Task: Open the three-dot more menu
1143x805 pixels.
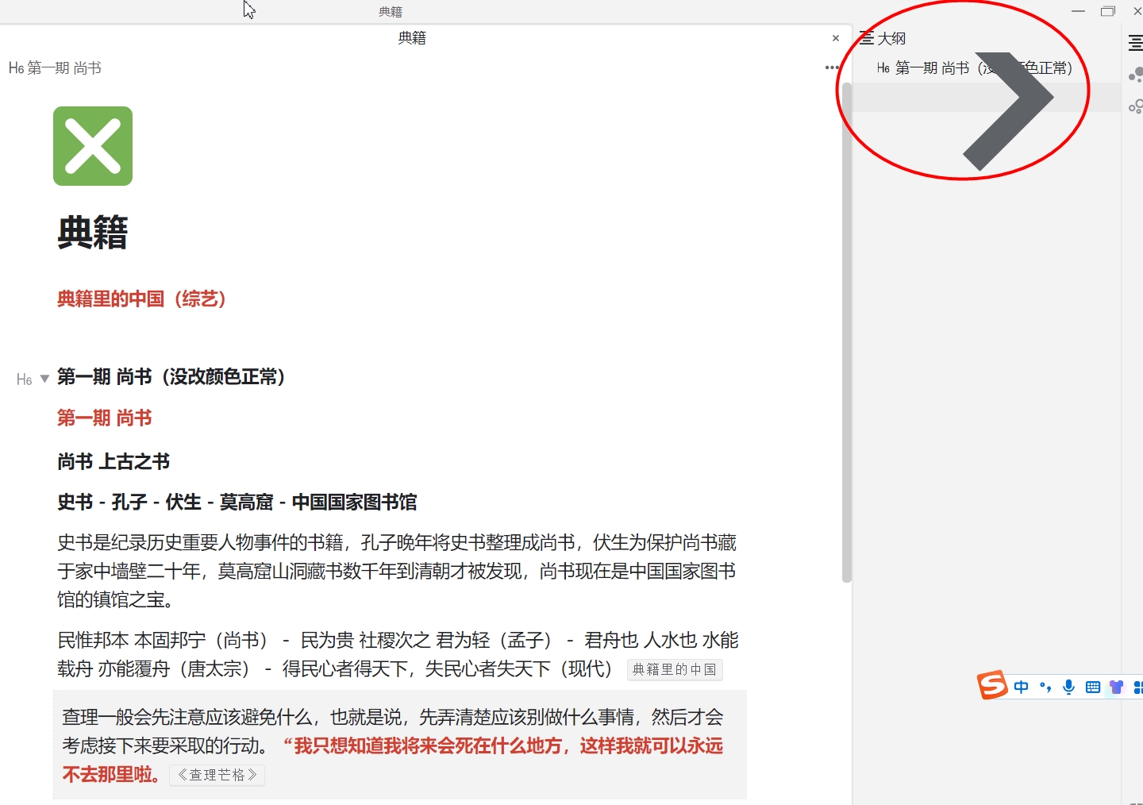Action: pos(831,67)
